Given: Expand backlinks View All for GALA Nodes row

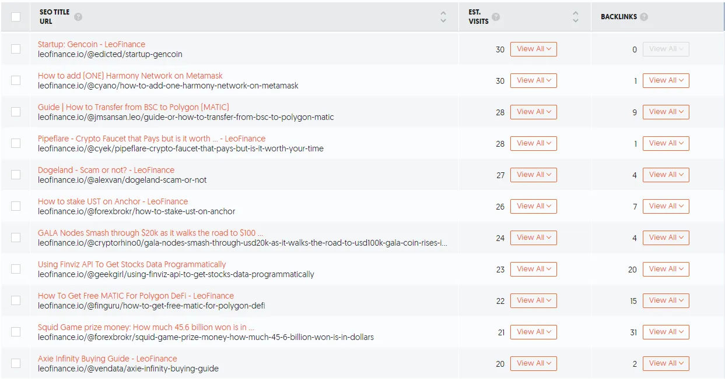Looking at the screenshot, I should pos(666,238).
